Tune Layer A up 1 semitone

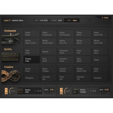(51, 93)
